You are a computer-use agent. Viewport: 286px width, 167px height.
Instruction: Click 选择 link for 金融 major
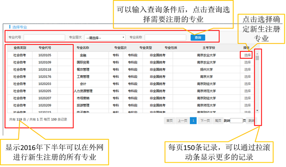coord(247,55)
